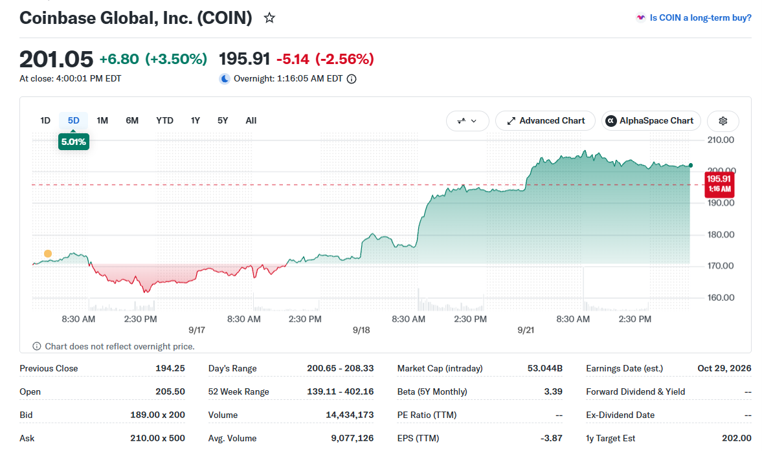This screenshot has width=762, height=451.
Task: Click Avg. Volume value 9,077,126
Action: click(x=352, y=438)
